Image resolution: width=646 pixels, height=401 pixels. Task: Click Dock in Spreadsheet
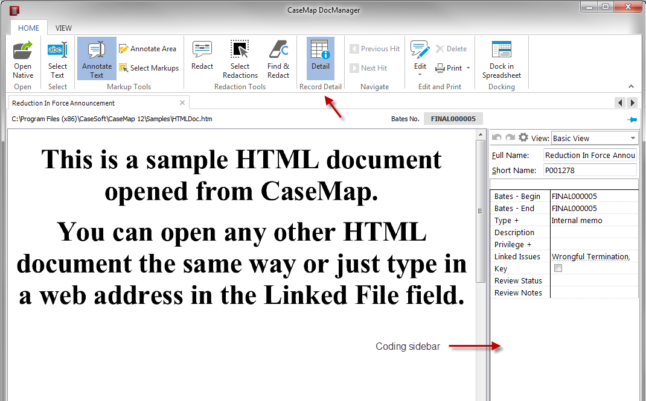pos(501,58)
